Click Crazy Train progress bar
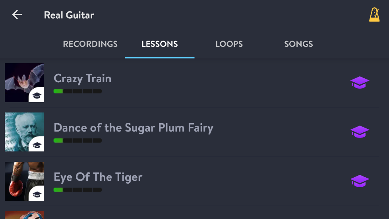The height and width of the screenshot is (219, 389). (77, 91)
